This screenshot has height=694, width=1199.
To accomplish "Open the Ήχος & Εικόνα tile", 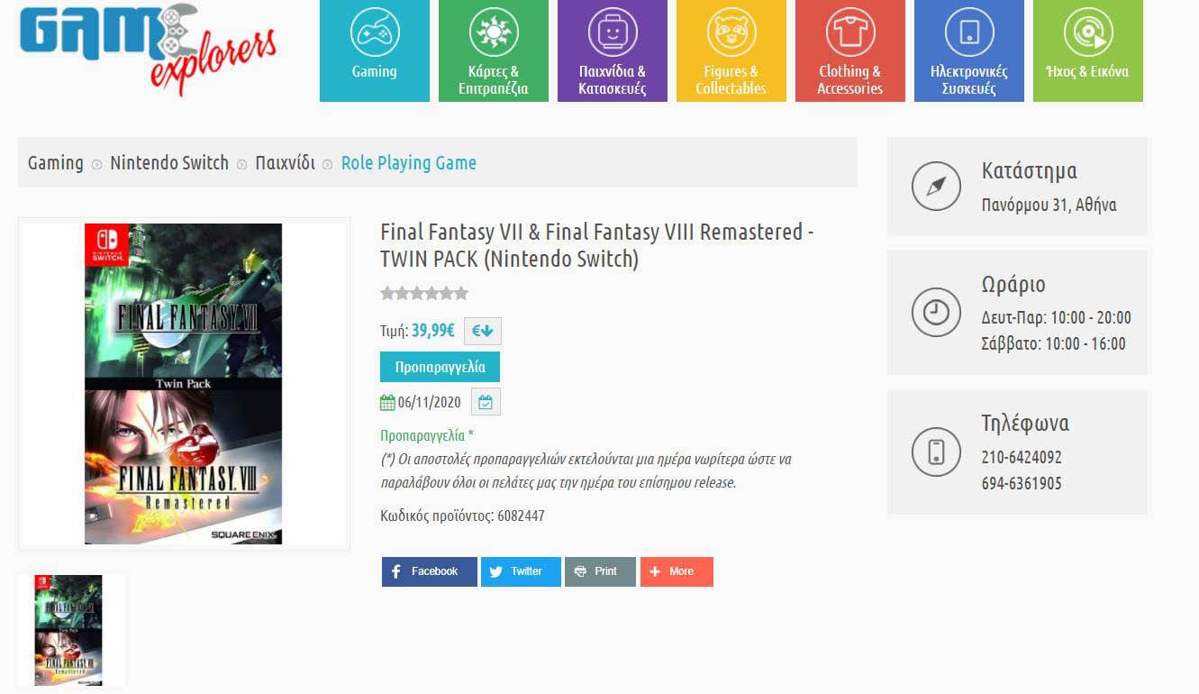I will (1088, 50).
